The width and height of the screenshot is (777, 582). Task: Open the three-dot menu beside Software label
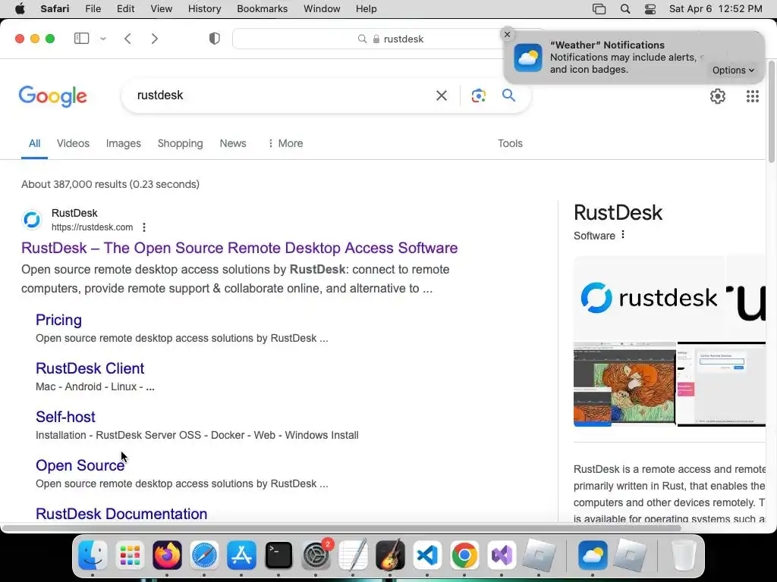click(x=623, y=235)
